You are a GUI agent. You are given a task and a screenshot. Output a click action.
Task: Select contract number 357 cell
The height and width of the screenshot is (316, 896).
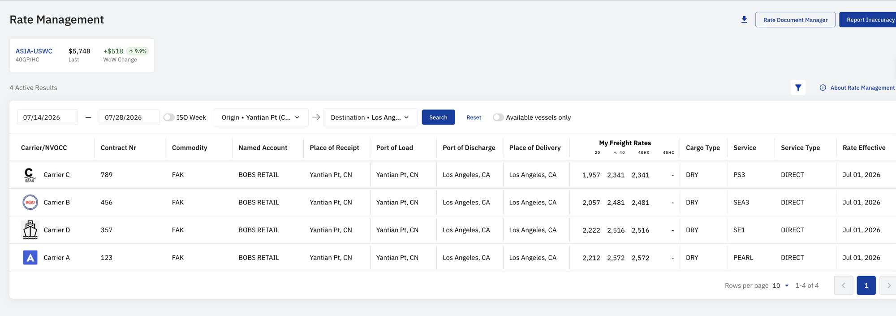point(107,230)
